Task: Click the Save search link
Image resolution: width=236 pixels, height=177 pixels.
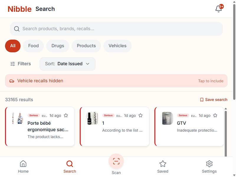Action: tap(214, 100)
